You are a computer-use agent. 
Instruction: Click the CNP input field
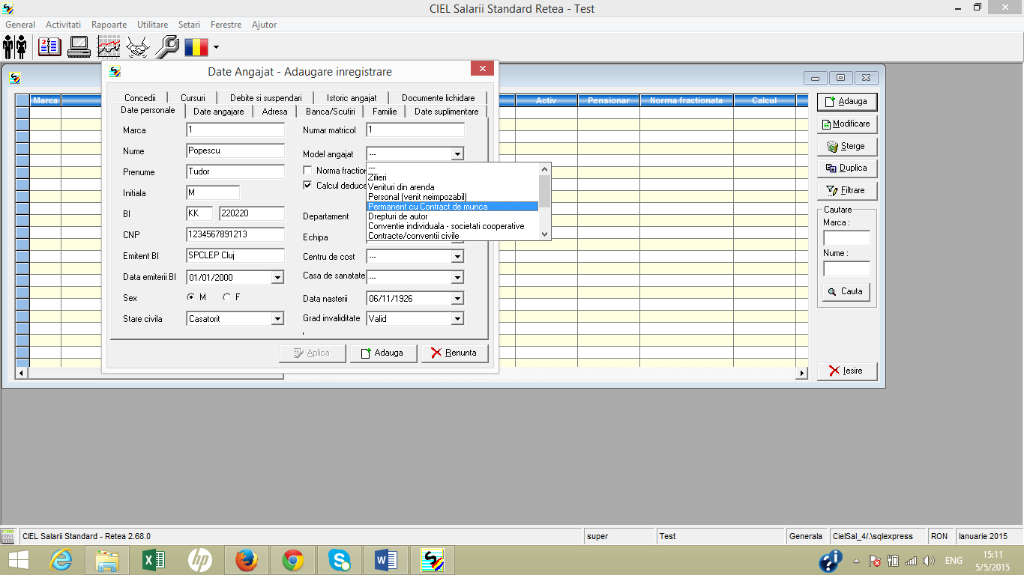235,234
